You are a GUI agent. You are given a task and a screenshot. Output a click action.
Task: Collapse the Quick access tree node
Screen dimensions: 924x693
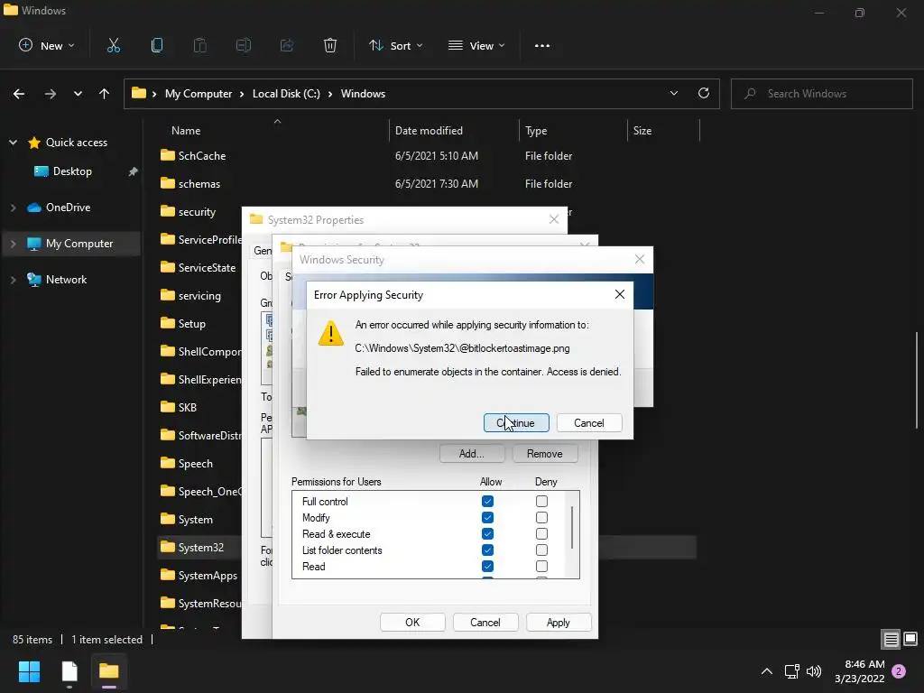(x=13, y=143)
